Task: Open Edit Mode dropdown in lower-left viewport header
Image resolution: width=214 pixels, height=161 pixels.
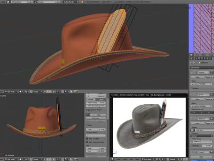Action: pos(11,159)
